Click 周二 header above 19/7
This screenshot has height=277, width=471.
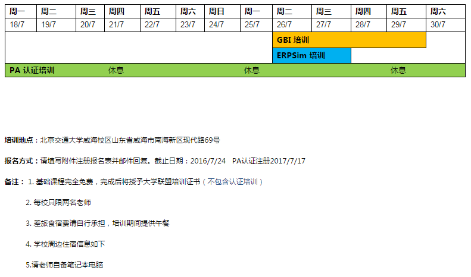(56, 11)
